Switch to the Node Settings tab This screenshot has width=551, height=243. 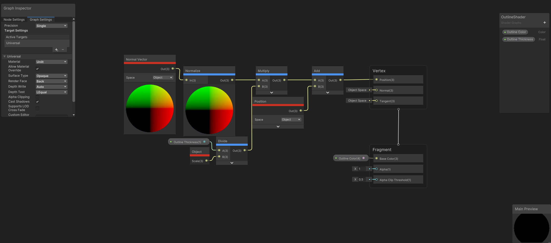pos(14,20)
